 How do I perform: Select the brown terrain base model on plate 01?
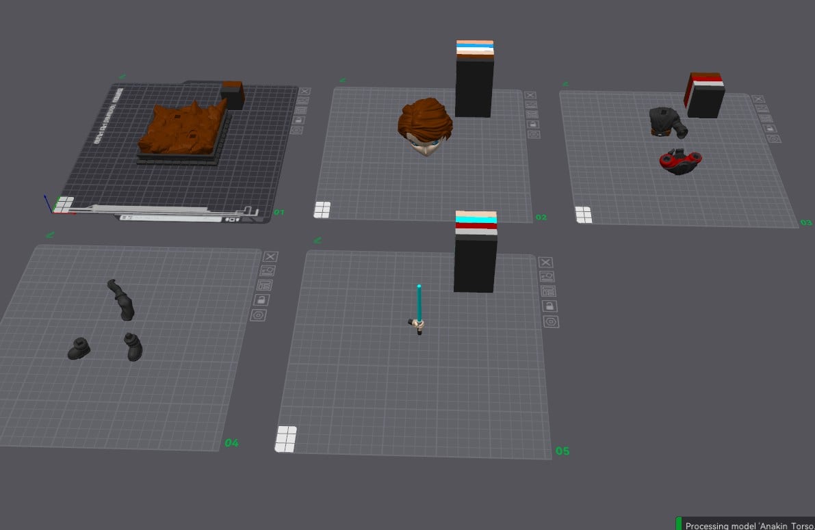point(183,131)
